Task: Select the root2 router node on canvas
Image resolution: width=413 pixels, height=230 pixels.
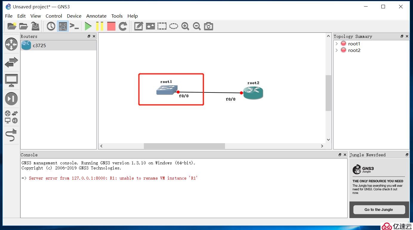Action: point(253,93)
